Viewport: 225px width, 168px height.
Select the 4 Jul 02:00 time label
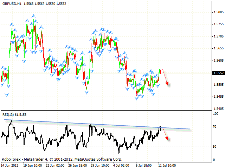pos(122,165)
